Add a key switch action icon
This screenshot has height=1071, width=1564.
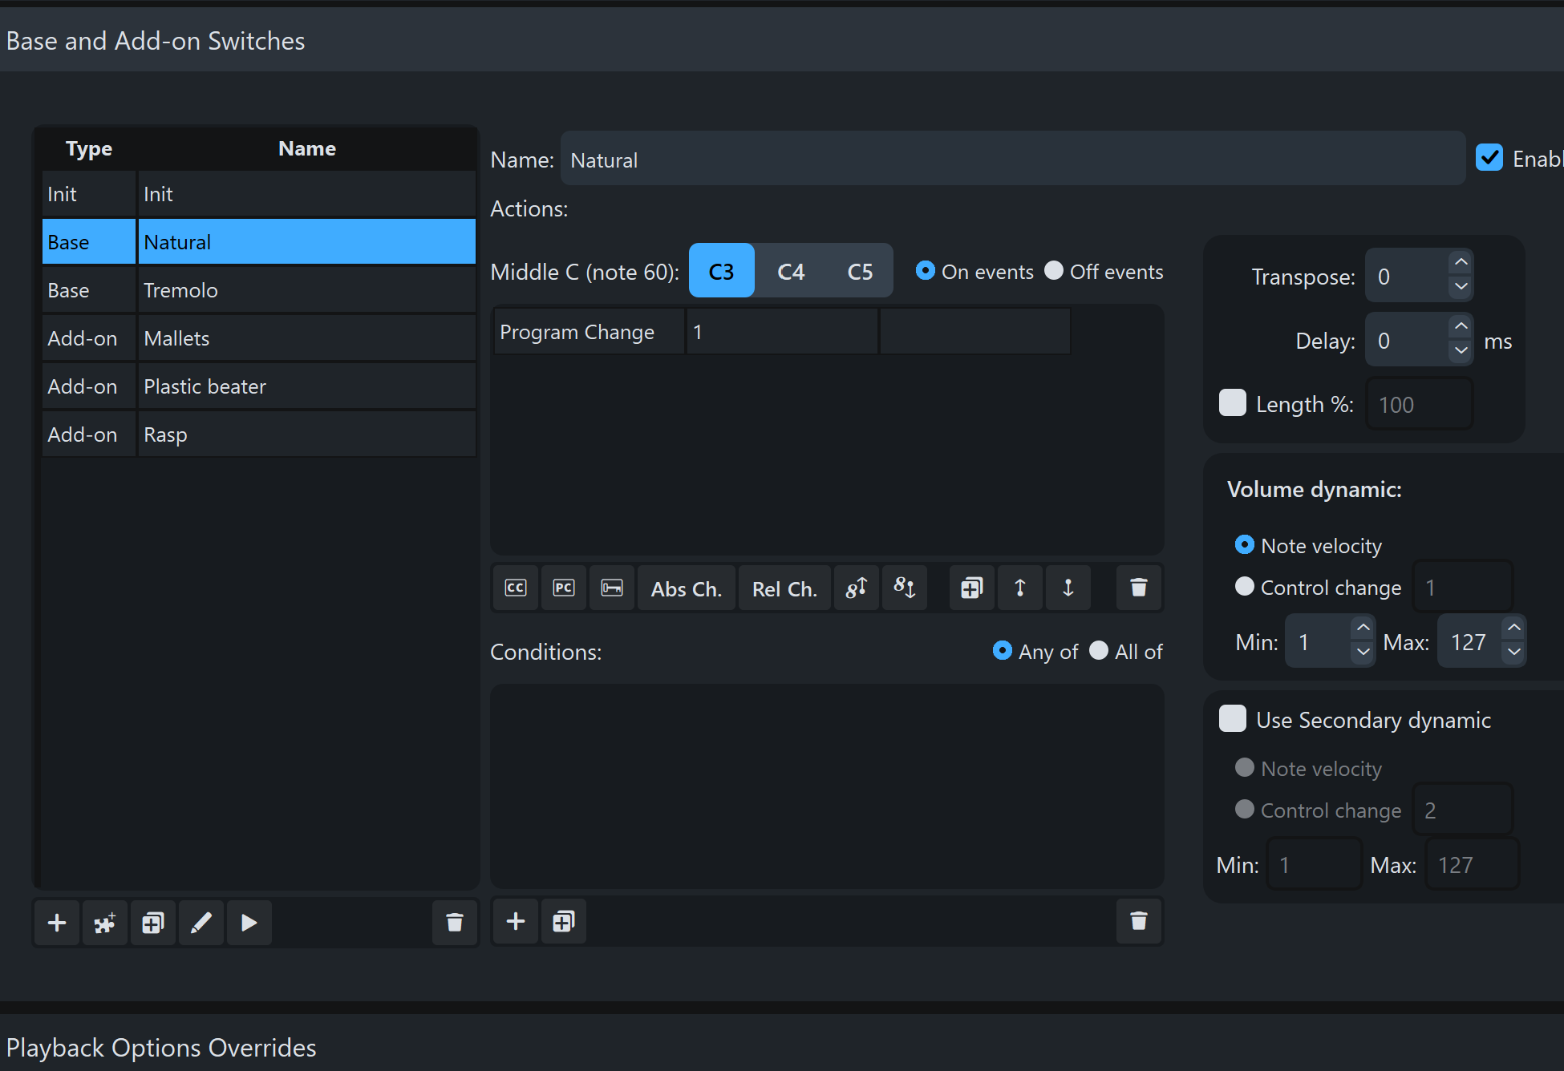612,588
